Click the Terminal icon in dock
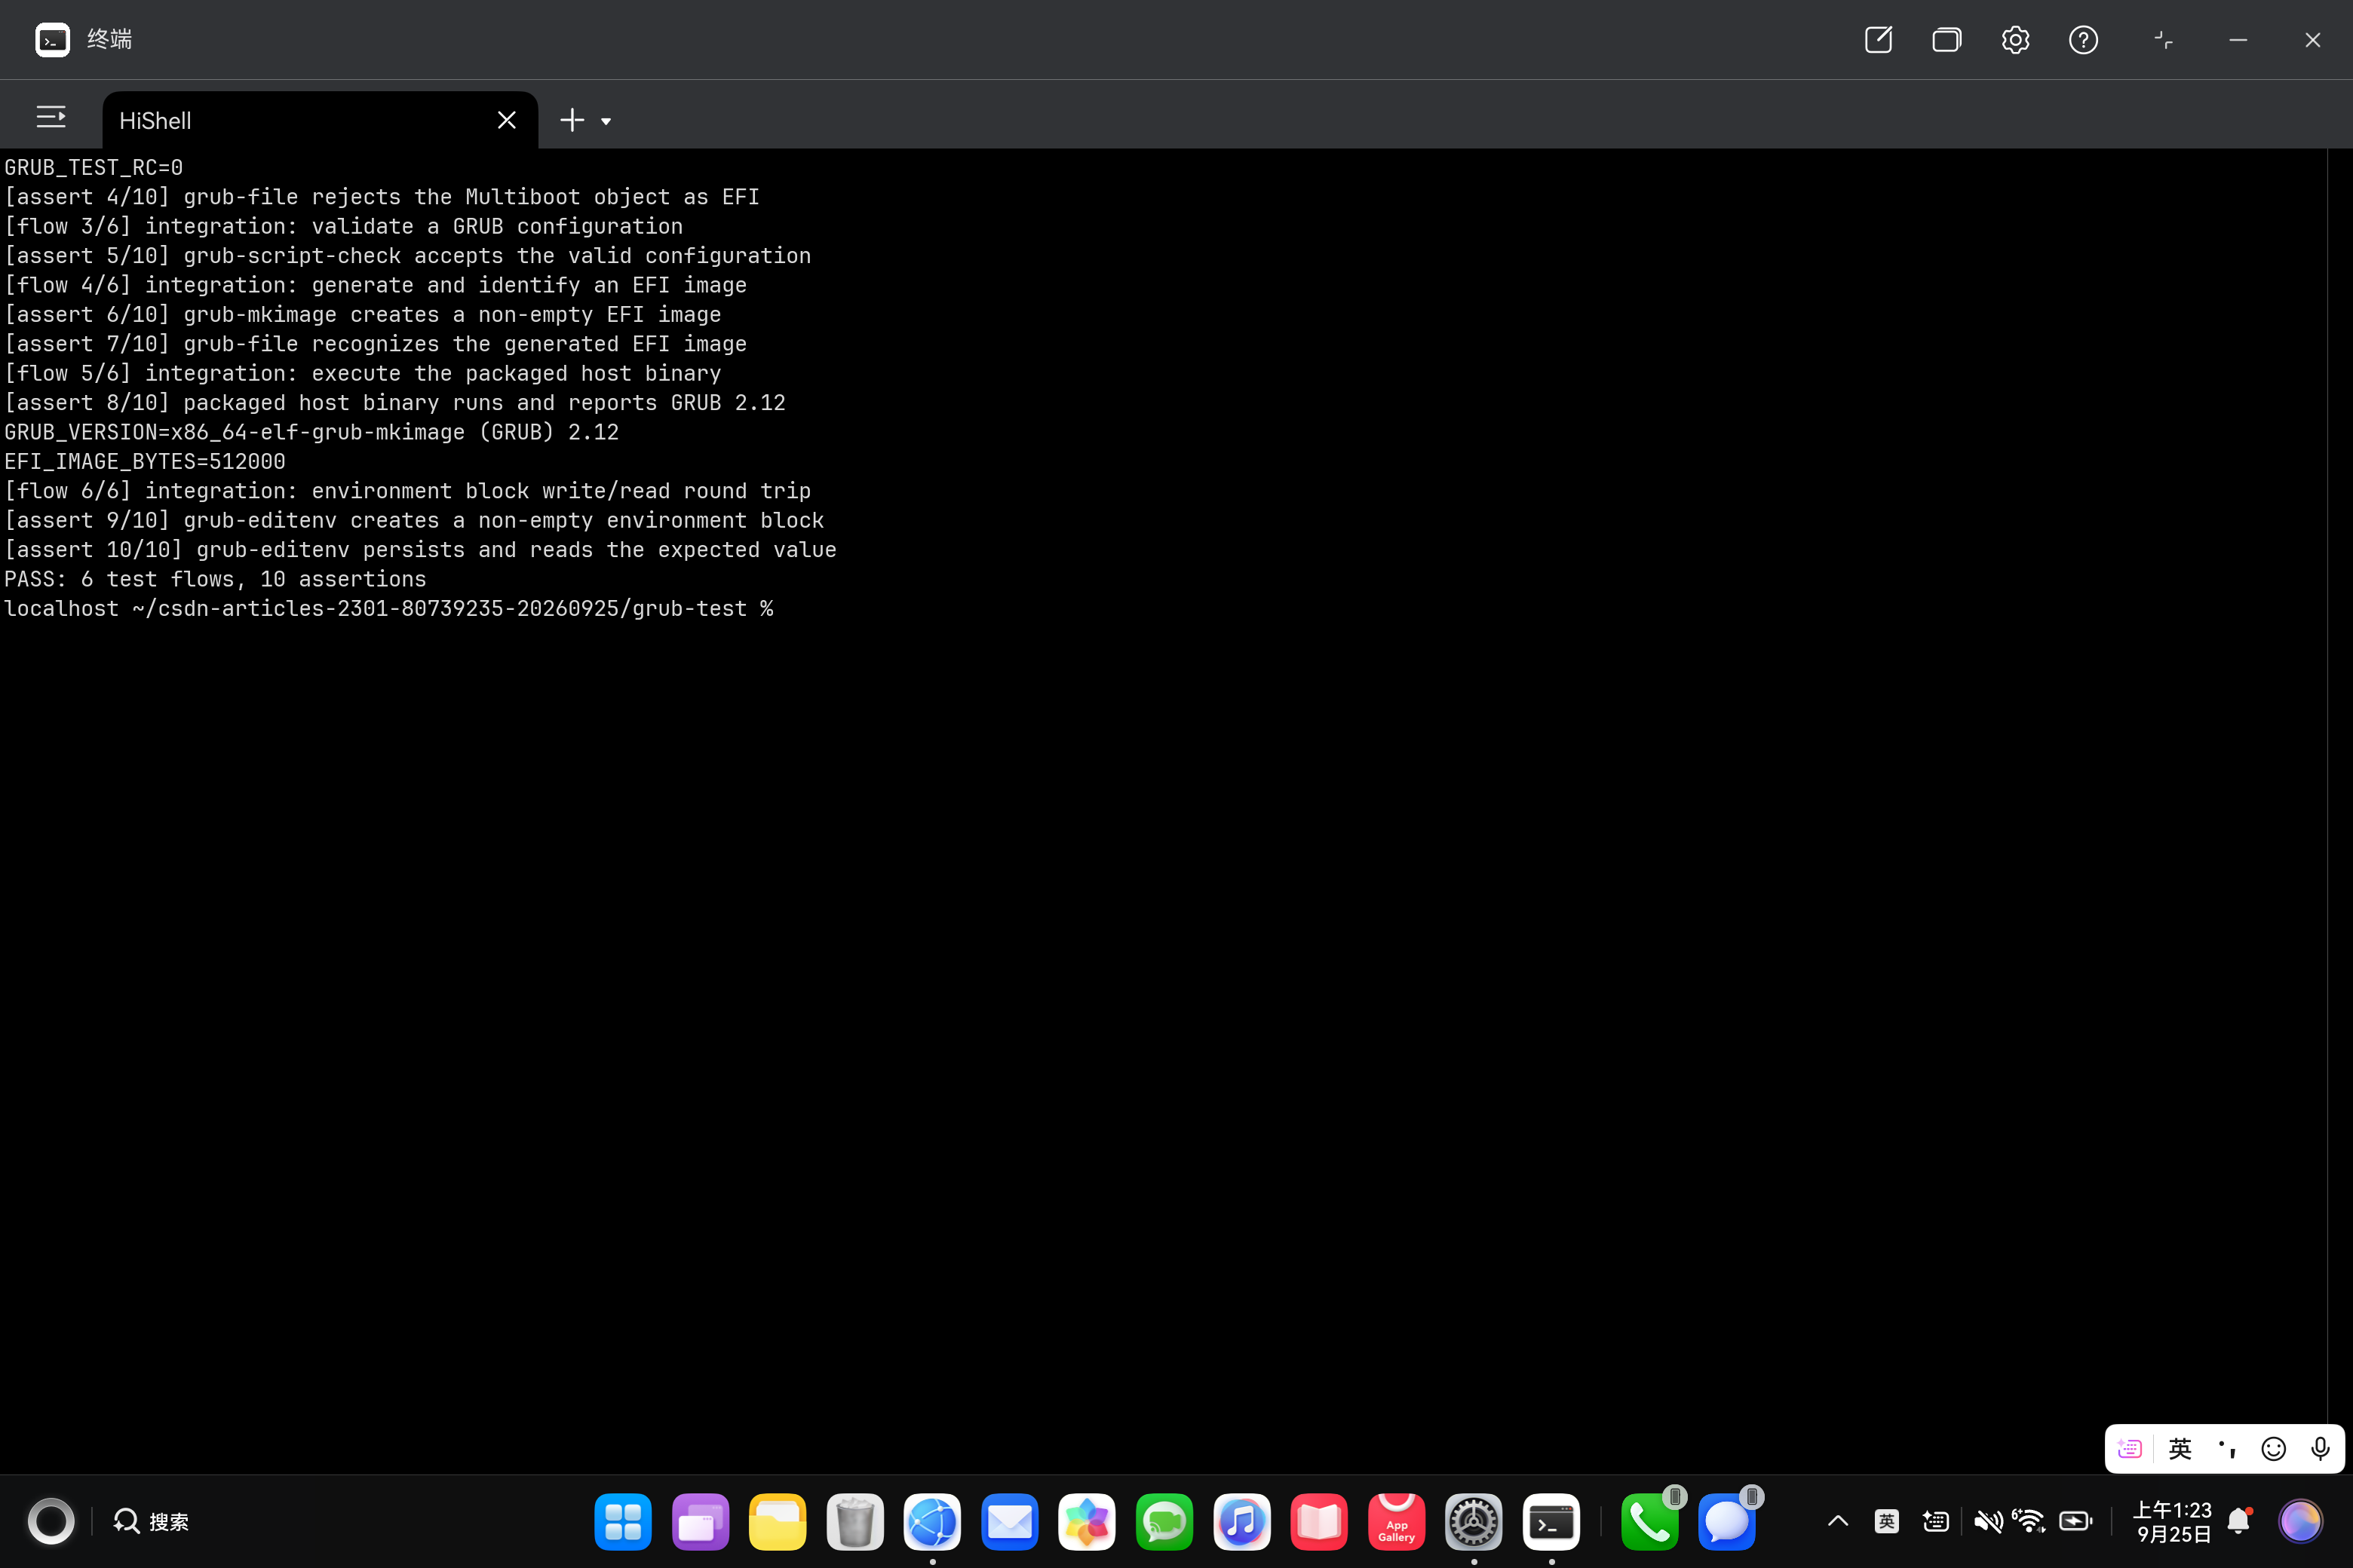The image size is (2353, 1568). coord(1551,1522)
